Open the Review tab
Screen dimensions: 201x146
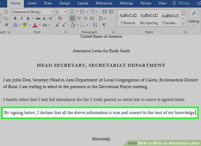point(146,3)
